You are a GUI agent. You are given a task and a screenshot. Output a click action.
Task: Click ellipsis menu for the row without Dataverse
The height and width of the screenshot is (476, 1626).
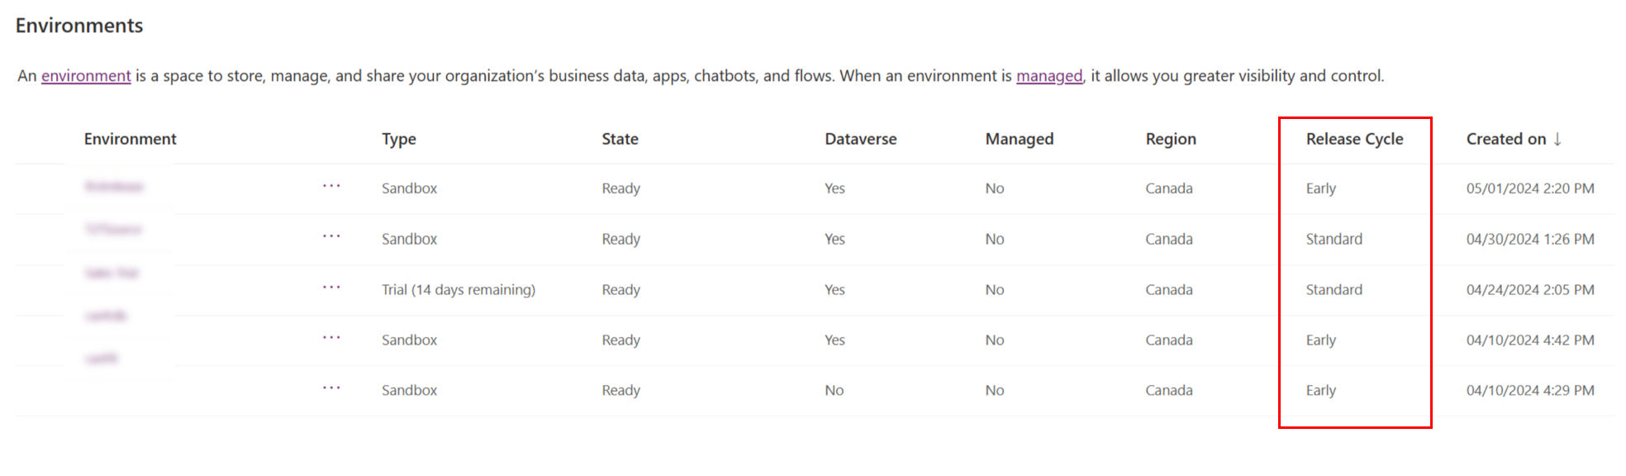coord(331,388)
